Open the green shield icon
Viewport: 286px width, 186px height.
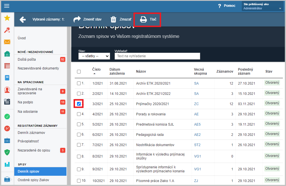7,152
